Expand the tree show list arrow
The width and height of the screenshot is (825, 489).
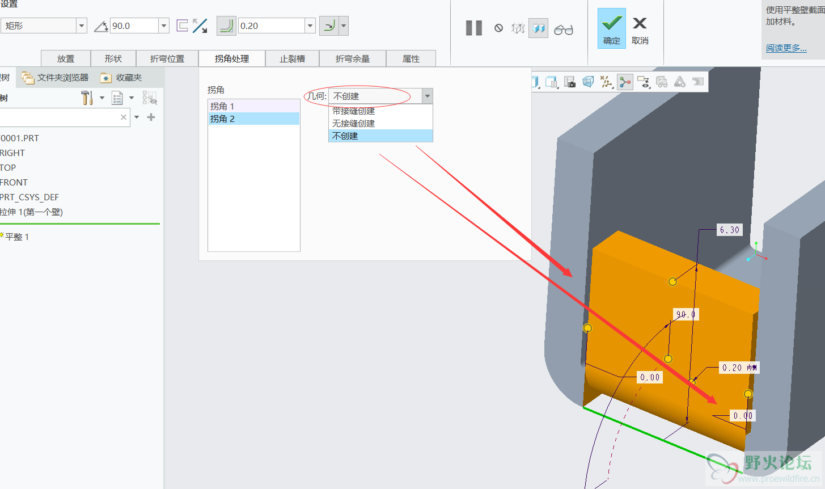point(132,98)
